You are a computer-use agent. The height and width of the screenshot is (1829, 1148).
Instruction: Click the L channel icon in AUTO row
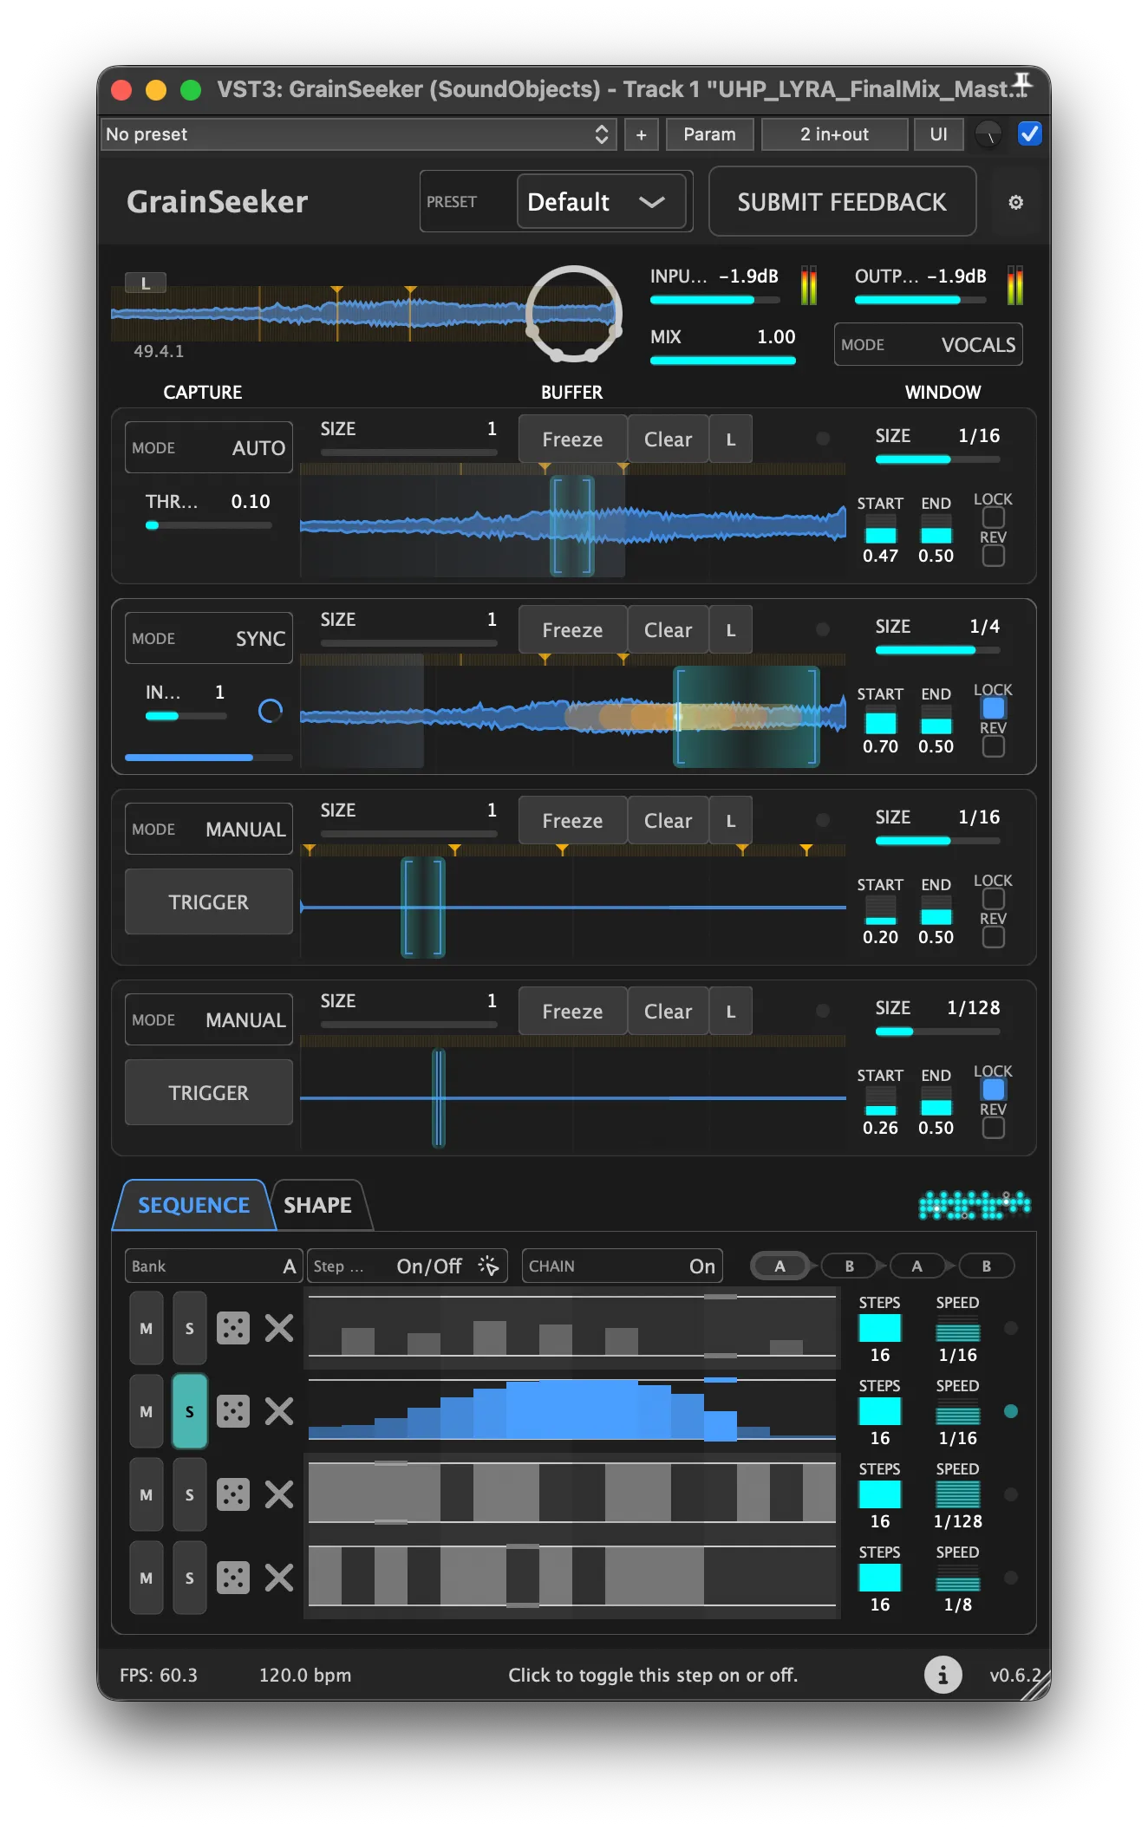[731, 439]
